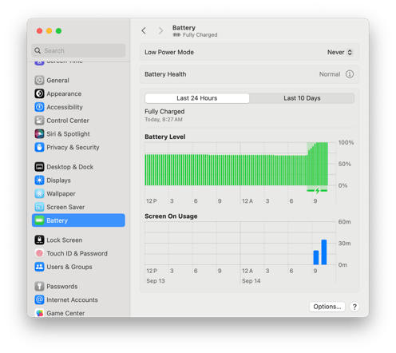Click the charging bolt indicator on chart
Screen dimensions: 396x353
(317, 190)
